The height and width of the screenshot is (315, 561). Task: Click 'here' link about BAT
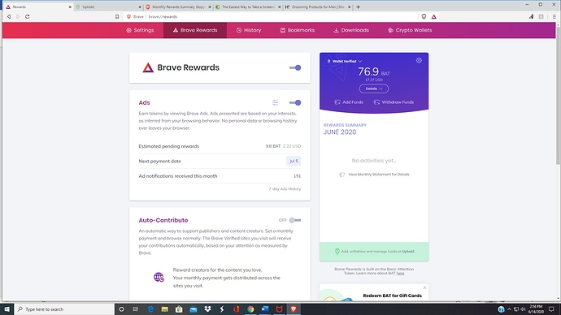pyautogui.click(x=400, y=274)
